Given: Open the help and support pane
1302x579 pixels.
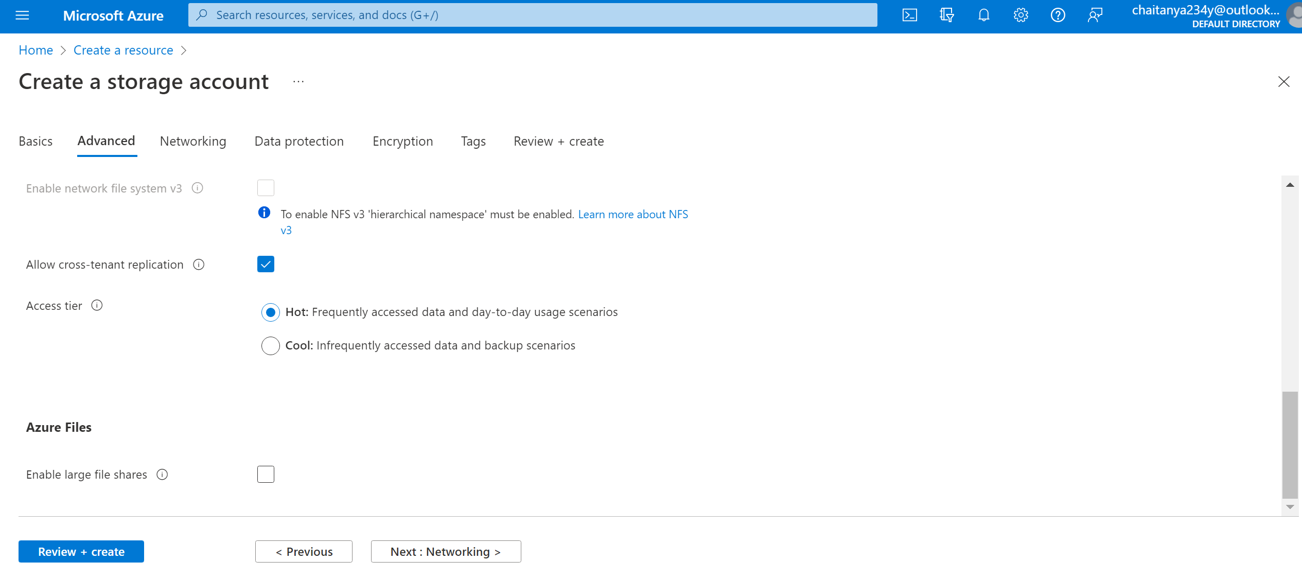Looking at the screenshot, I should pos(1058,15).
